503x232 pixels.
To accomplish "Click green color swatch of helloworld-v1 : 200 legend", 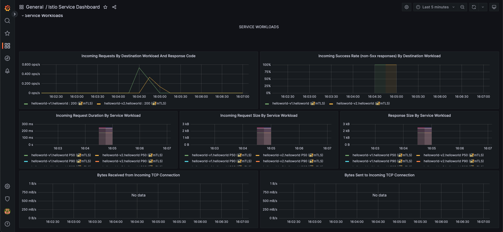I will [26, 104].
